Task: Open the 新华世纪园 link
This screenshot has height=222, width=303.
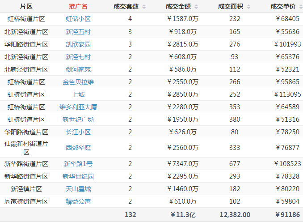Action: (x=78, y=176)
